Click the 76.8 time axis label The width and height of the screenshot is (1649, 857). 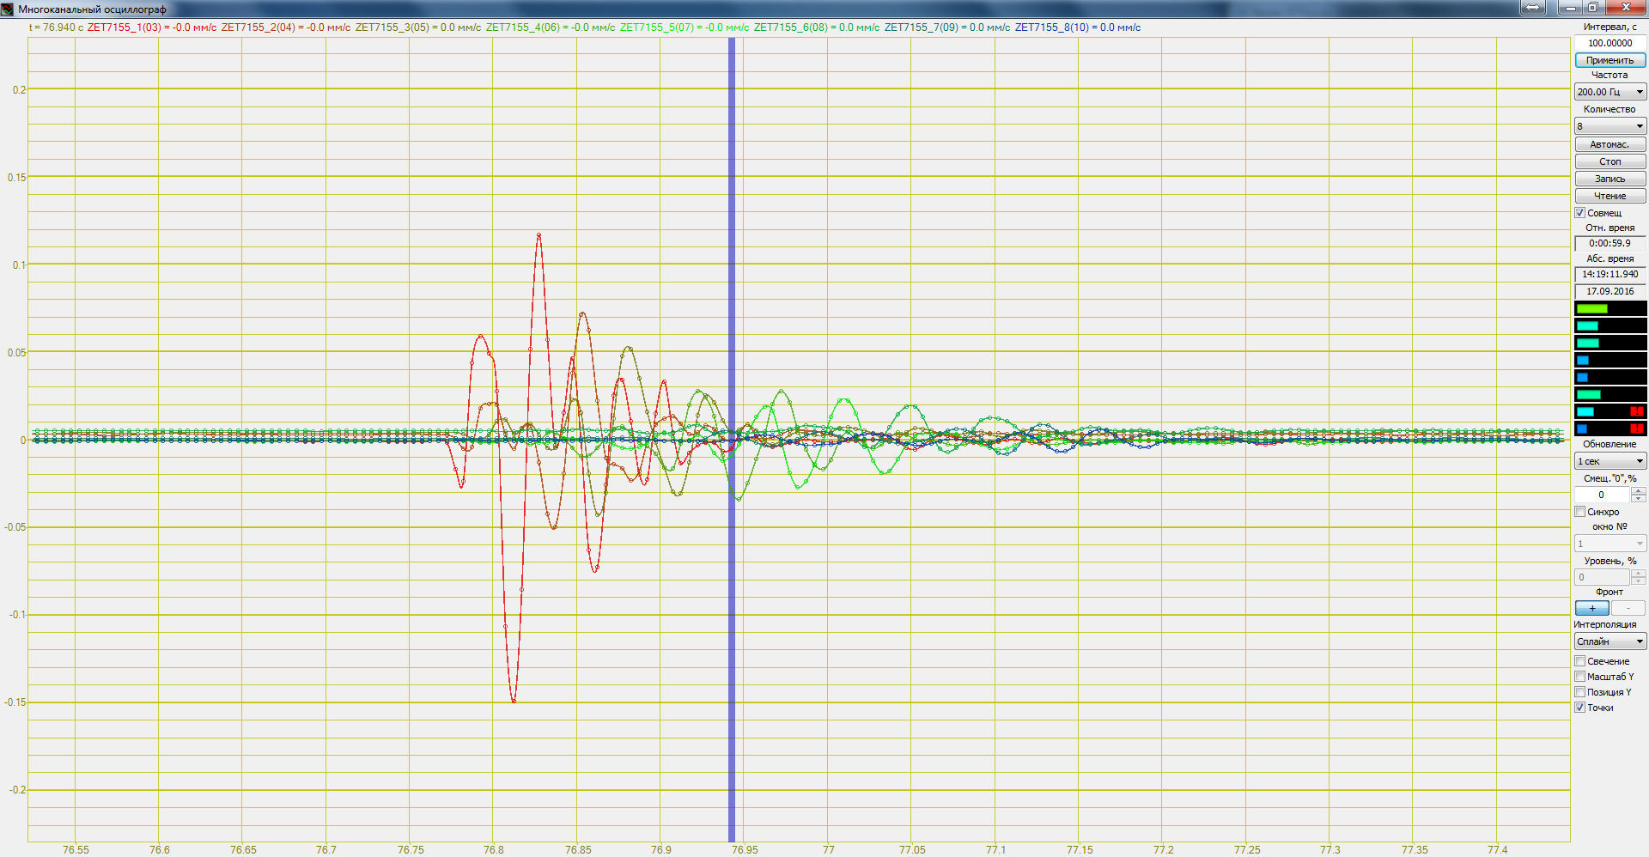tap(494, 850)
